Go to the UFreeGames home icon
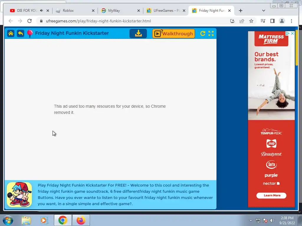 point(11,33)
